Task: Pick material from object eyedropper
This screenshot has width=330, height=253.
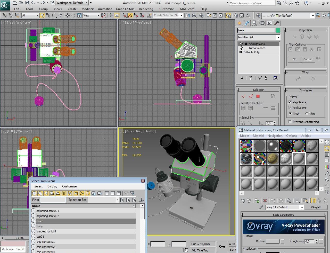Action: (261, 207)
